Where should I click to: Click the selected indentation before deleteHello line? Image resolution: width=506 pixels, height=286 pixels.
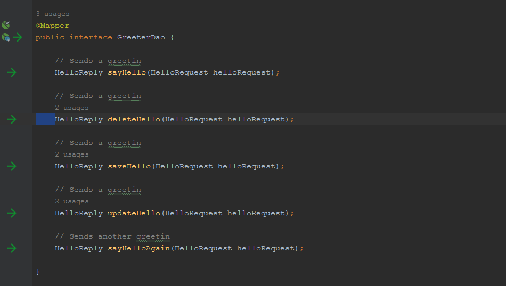(45, 119)
